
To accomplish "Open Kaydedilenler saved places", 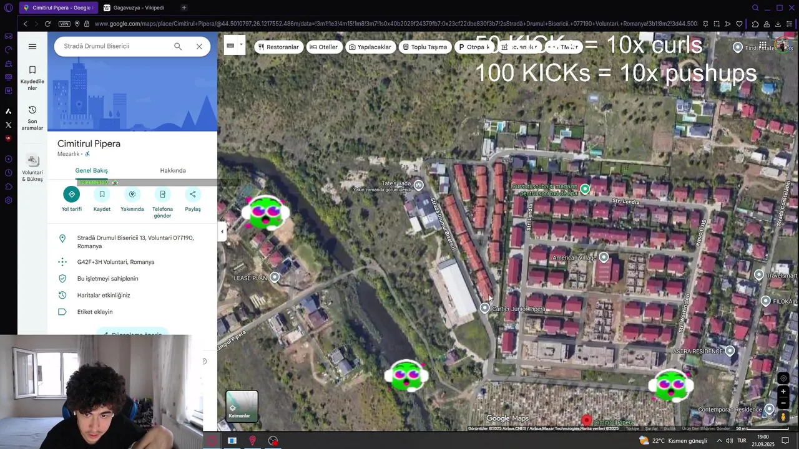I will click(32, 78).
